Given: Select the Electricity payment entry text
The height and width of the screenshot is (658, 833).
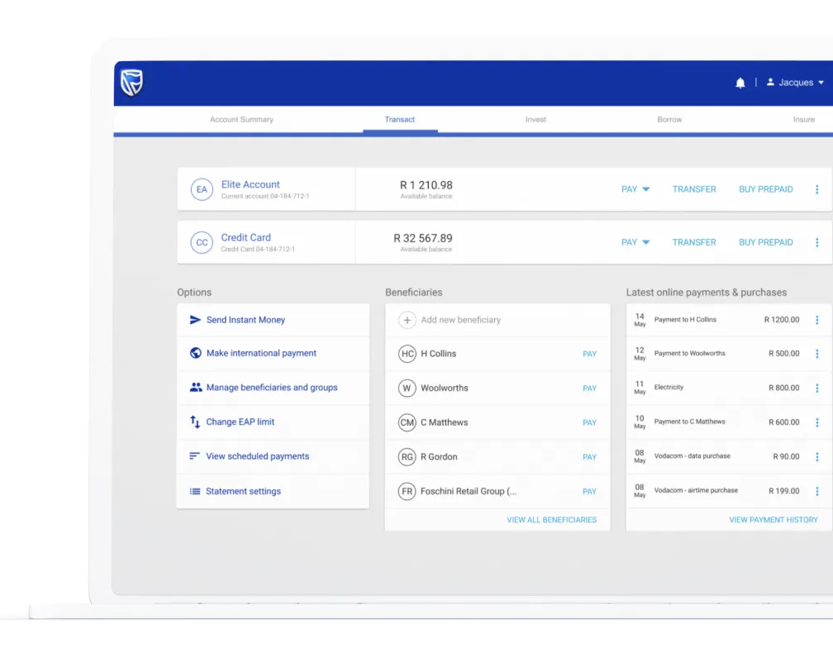Looking at the screenshot, I should point(669,388).
